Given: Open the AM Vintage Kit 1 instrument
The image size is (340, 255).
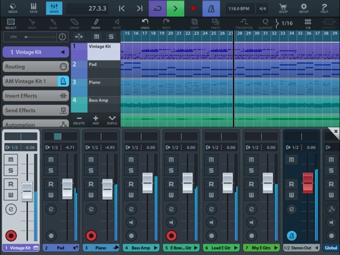Looking at the screenshot, I should tap(30, 81).
